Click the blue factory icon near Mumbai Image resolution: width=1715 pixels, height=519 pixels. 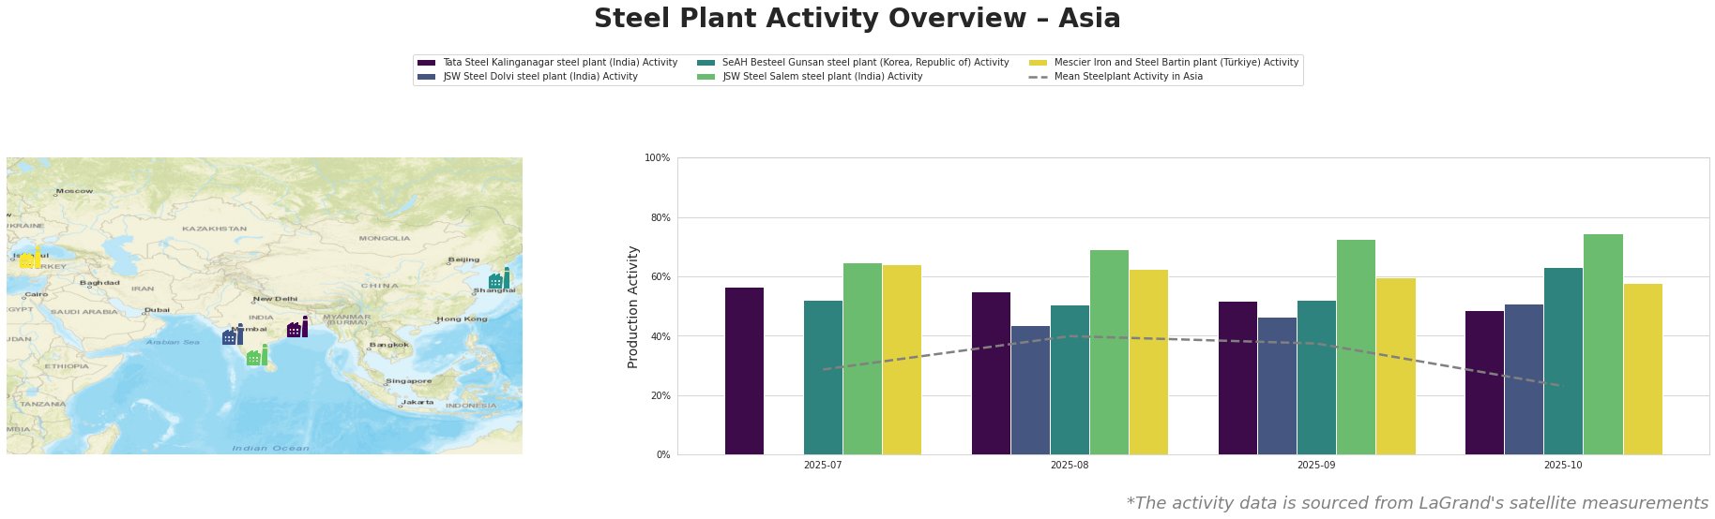coord(232,335)
